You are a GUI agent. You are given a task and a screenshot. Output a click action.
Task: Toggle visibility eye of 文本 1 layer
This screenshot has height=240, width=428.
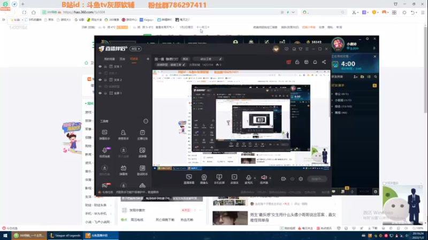coord(100,66)
